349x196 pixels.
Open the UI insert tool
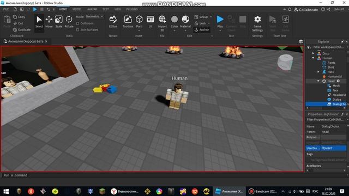151,22
